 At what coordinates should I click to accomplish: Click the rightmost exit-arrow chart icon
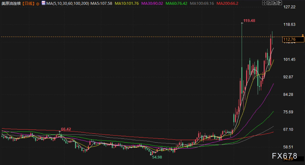pyautogui.click(x=279, y=3)
